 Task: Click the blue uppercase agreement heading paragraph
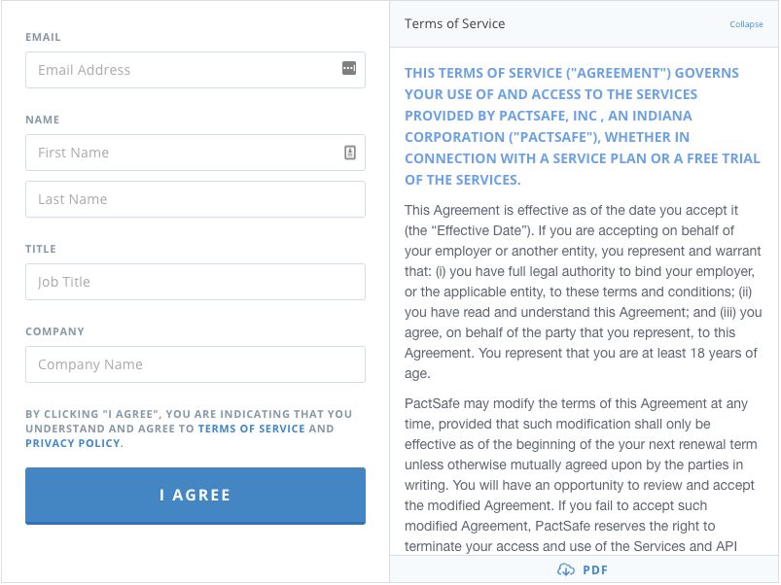[583, 126]
